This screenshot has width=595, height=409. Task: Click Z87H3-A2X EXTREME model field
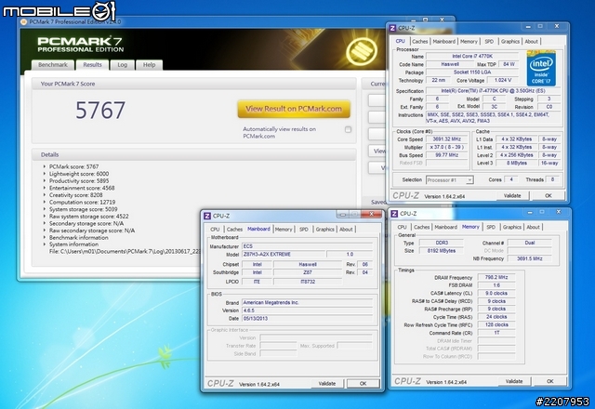pyautogui.click(x=284, y=254)
